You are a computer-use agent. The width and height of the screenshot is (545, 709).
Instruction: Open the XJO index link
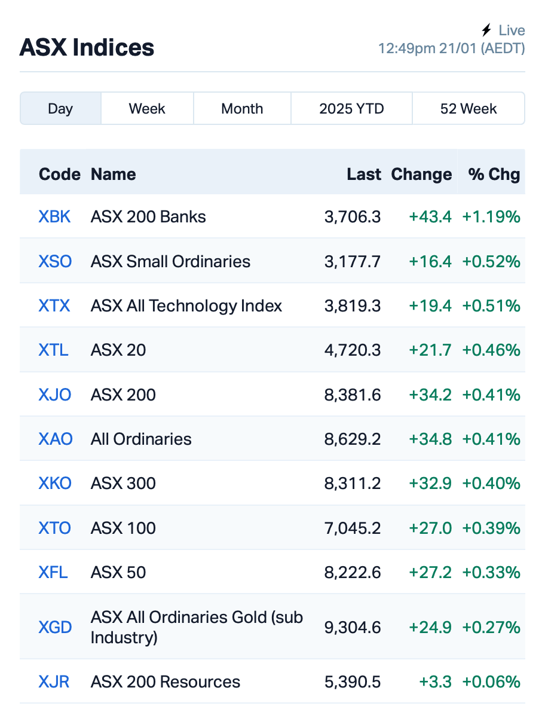[x=55, y=395]
